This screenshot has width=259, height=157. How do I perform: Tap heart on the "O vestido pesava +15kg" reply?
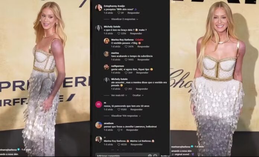point(126,47)
